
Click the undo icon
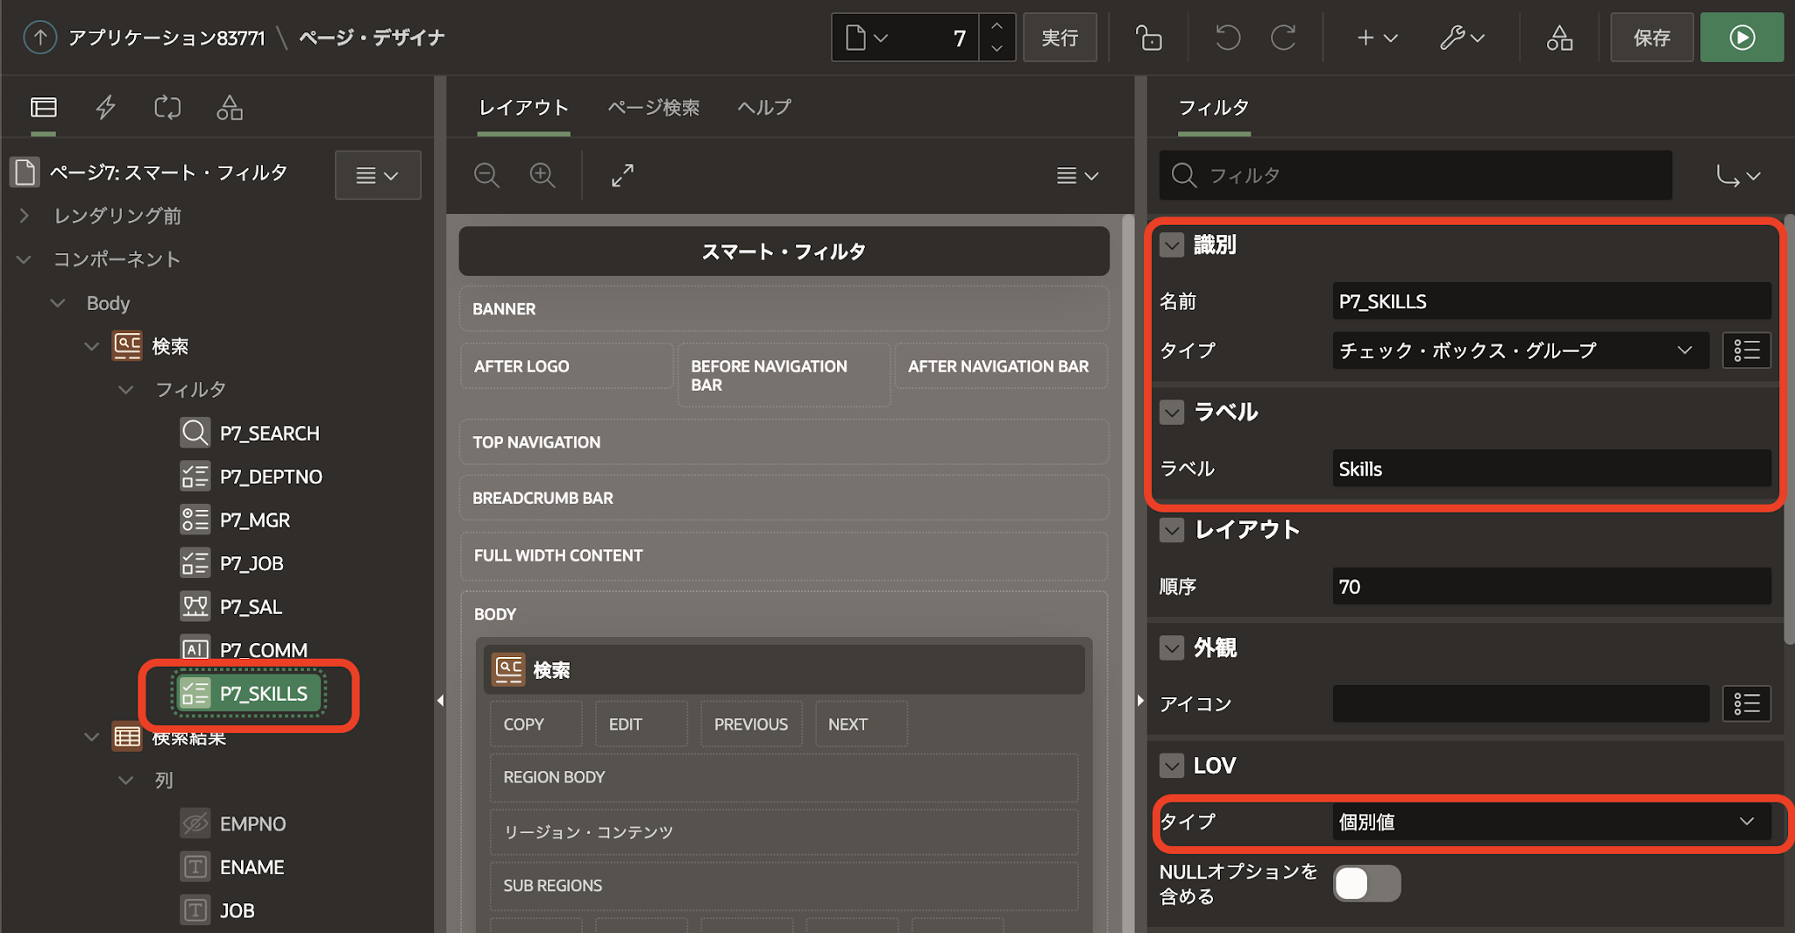point(1227,38)
